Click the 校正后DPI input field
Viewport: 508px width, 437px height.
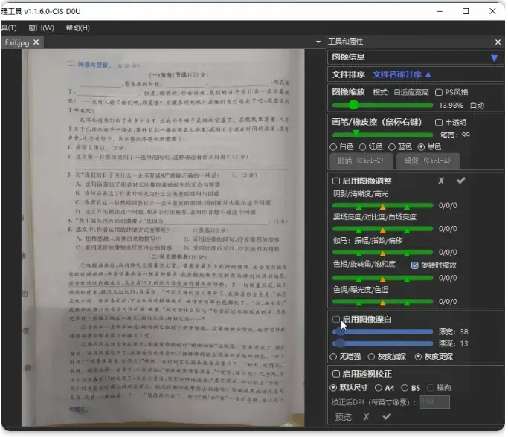(435, 402)
